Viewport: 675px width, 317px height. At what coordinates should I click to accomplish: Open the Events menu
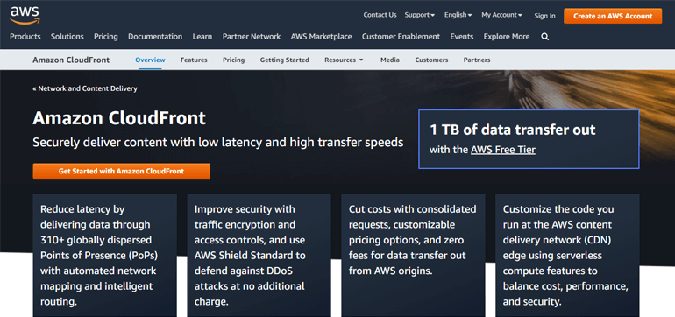pyautogui.click(x=462, y=37)
